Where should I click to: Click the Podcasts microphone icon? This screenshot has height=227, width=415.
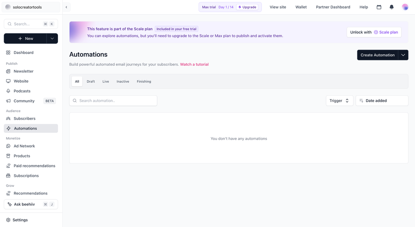click(8, 91)
